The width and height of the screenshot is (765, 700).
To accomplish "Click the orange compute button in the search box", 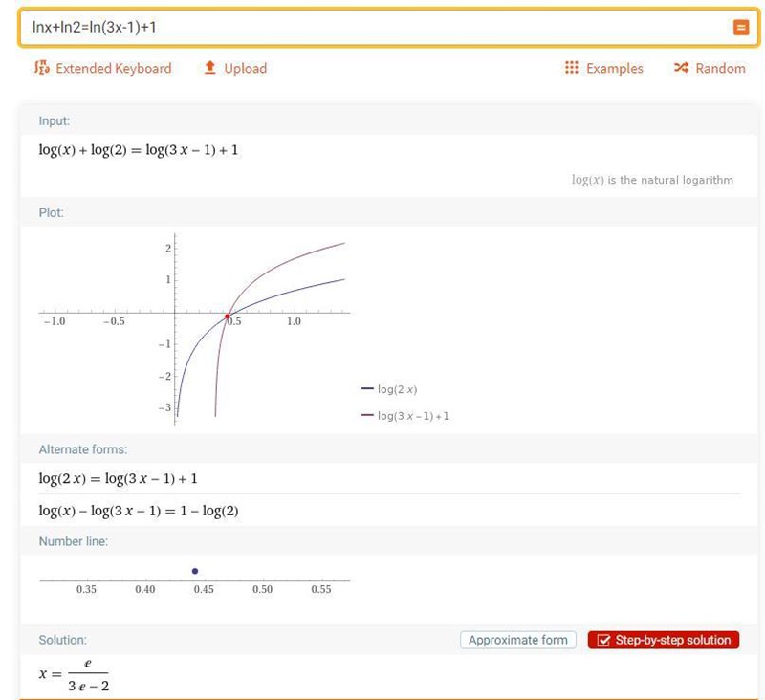I will 740,28.
